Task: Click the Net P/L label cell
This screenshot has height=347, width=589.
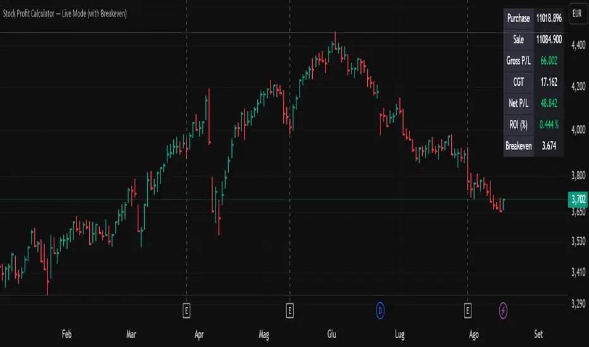Action: pos(518,103)
